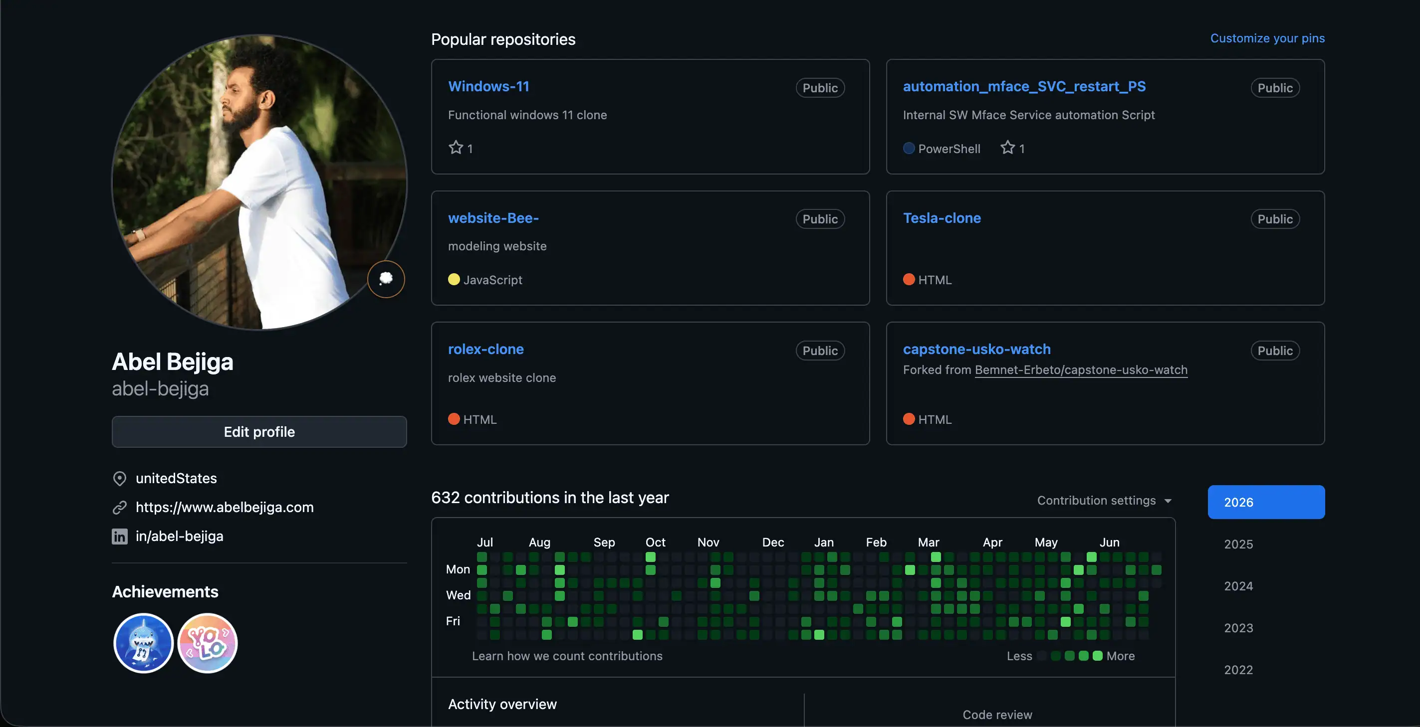Switch to 2022 contribution year
This screenshot has height=727, width=1420.
coord(1238,670)
